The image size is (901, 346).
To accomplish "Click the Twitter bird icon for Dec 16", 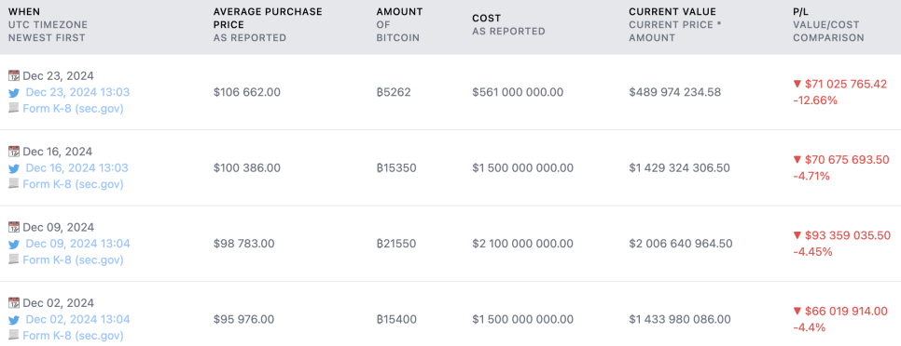I will click(14, 168).
